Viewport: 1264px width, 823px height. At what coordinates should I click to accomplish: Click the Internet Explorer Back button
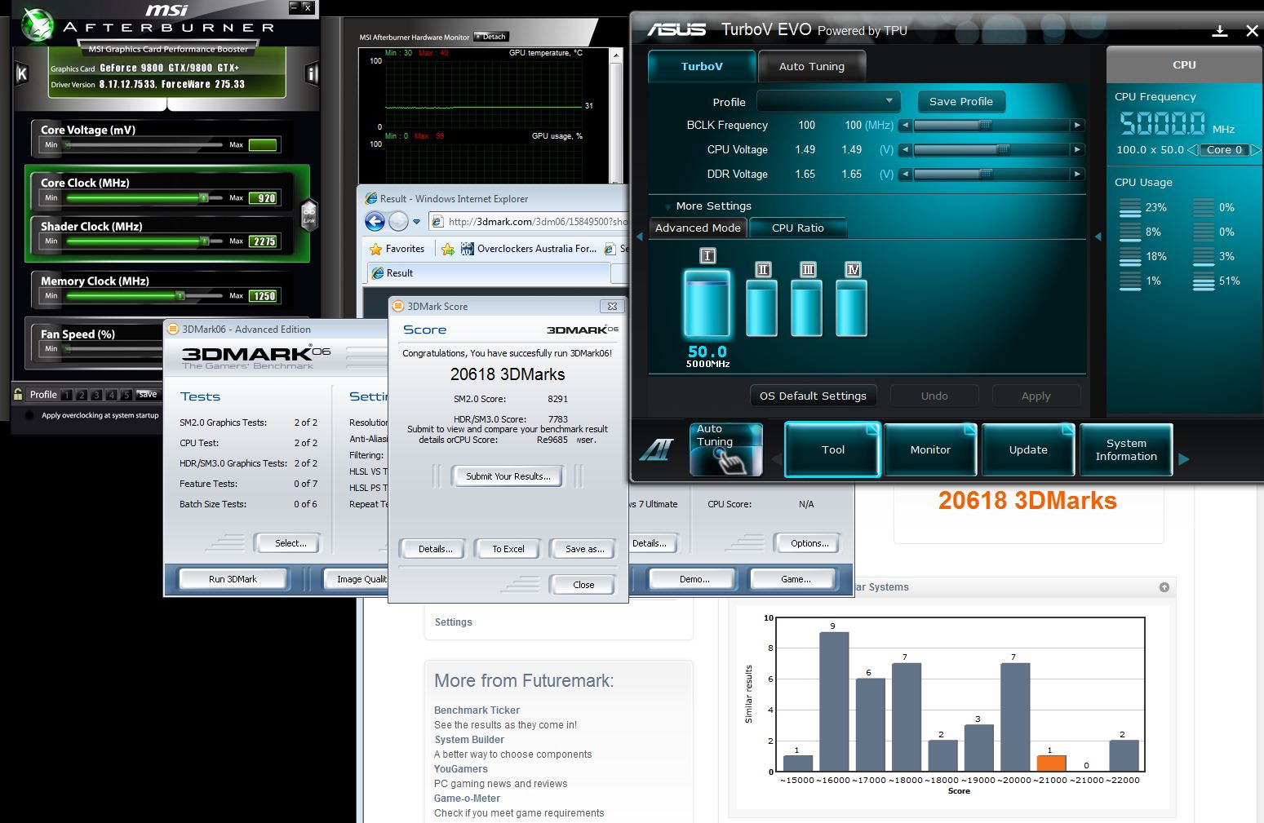pyautogui.click(x=375, y=221)
